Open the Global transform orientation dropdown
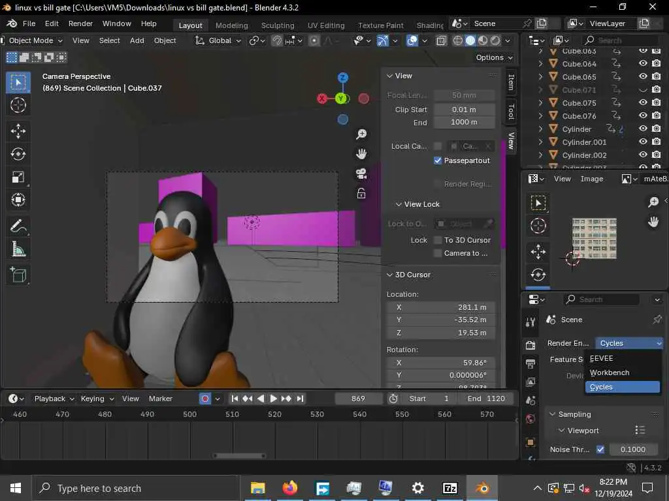This screenshot has width=669, height=501. pyautogui.click(x=218, y=40)
